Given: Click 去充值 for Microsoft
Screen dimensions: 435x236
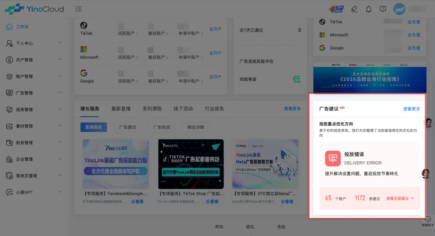Looking at the screenshot, I should coord(414,35).
